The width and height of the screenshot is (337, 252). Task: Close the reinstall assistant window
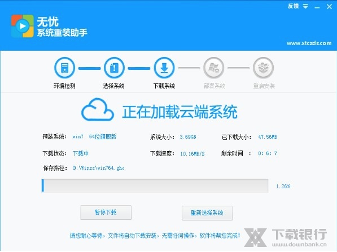pyautogui.click(x=329, y=7)
